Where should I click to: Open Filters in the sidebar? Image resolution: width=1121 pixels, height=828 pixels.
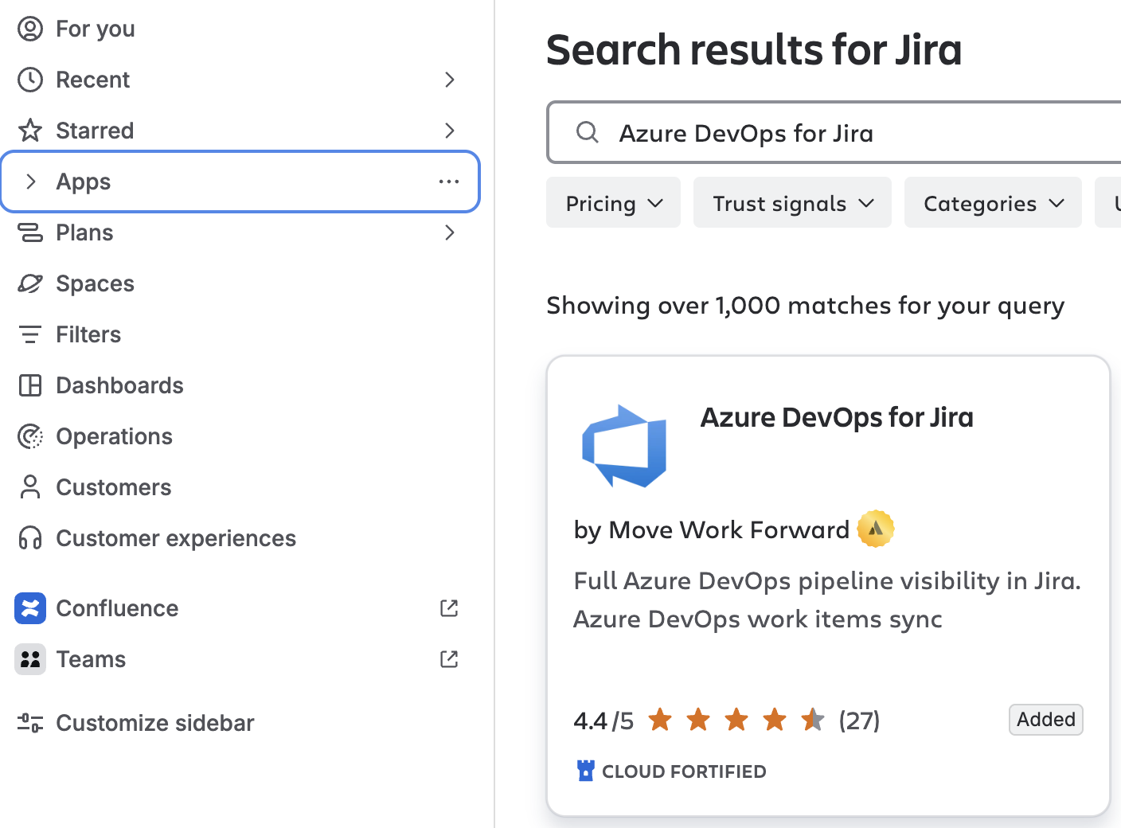point(88,334)
